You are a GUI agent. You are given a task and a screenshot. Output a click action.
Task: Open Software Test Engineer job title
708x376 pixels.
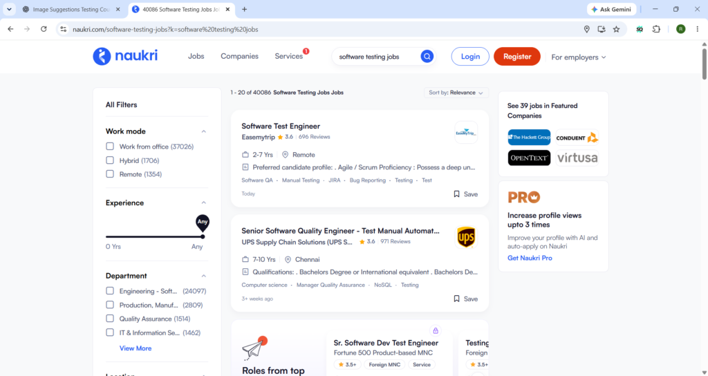(281, 126)
